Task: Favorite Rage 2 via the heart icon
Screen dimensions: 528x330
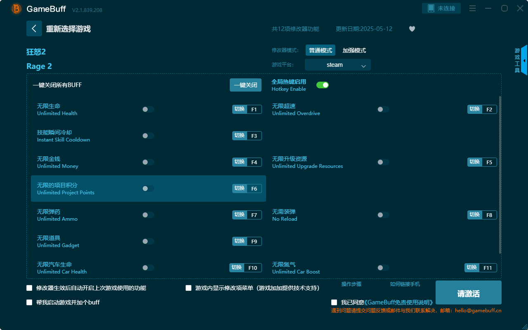Action: point(412,29)
